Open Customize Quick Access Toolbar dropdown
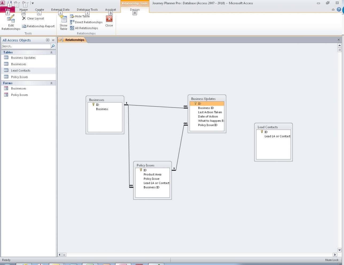 pos(33,3)
